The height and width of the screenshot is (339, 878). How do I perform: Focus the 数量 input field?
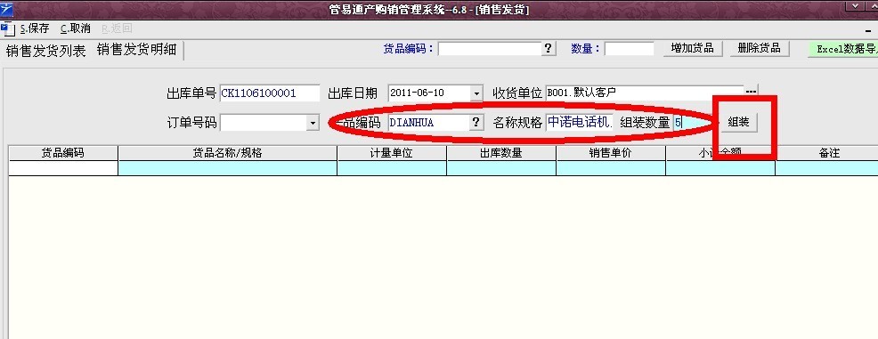[x=629, y=49]
